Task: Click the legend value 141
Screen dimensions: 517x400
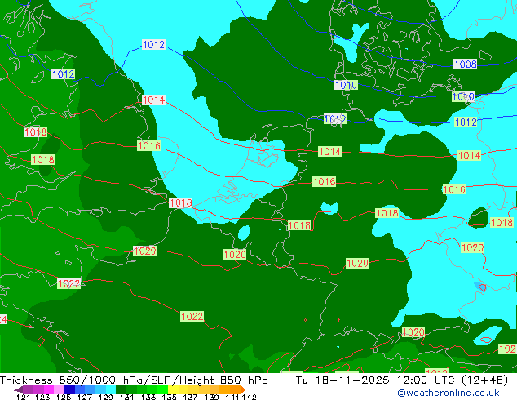Action: [232, 397]
